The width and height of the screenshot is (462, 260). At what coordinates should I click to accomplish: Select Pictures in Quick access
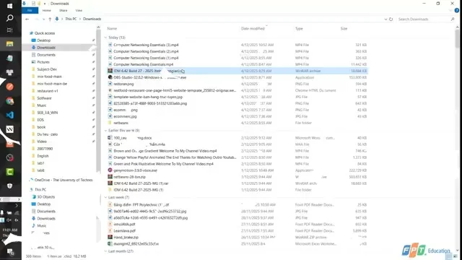pyautogui.click(x=43, y=62)
